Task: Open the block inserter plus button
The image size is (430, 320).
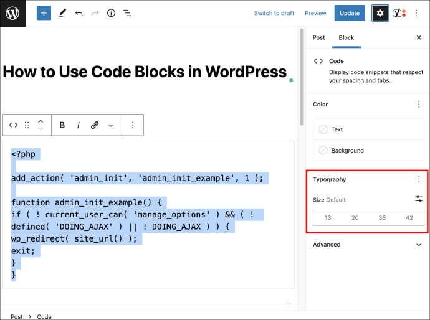Action: (44, 13)
